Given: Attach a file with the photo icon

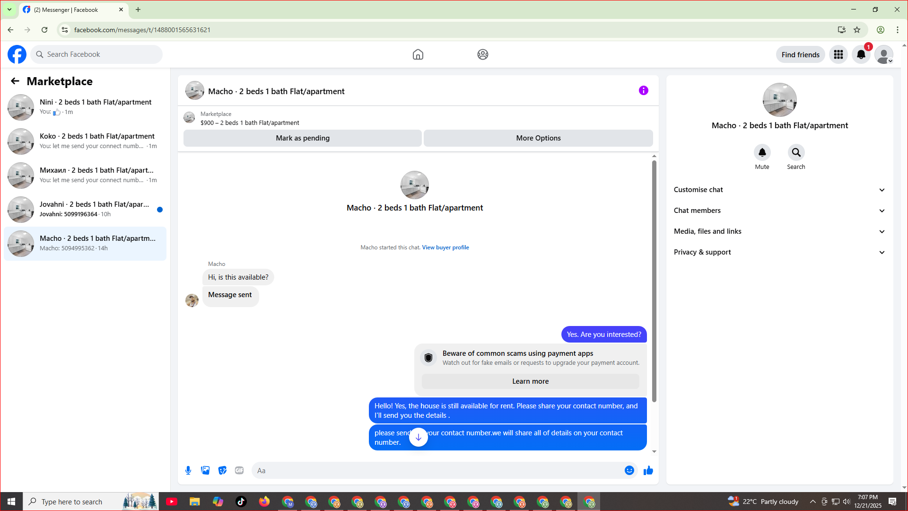Looking at the screenshot, I should point(205,470).
